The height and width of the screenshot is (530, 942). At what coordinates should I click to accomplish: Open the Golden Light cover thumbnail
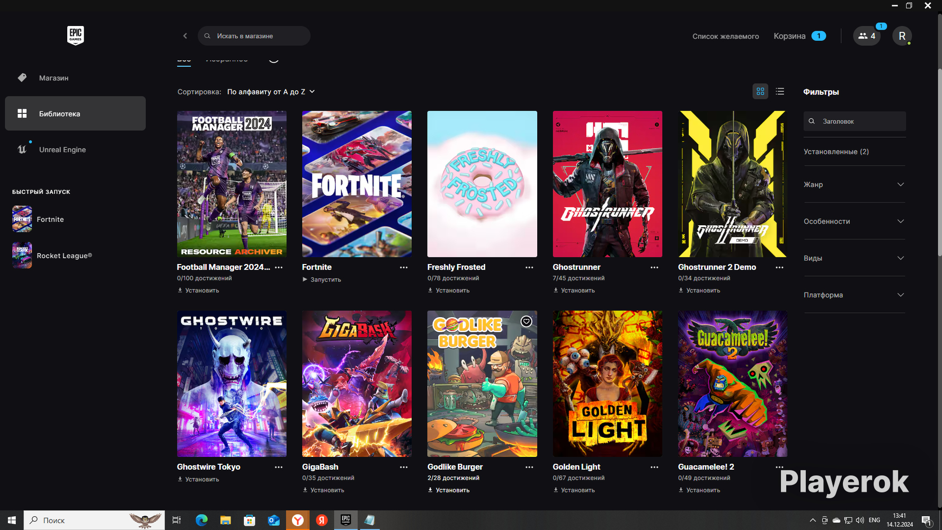607,384
